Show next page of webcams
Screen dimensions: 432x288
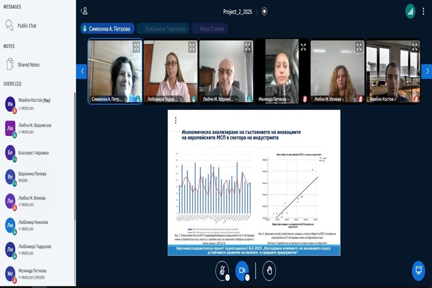(426, 71)
